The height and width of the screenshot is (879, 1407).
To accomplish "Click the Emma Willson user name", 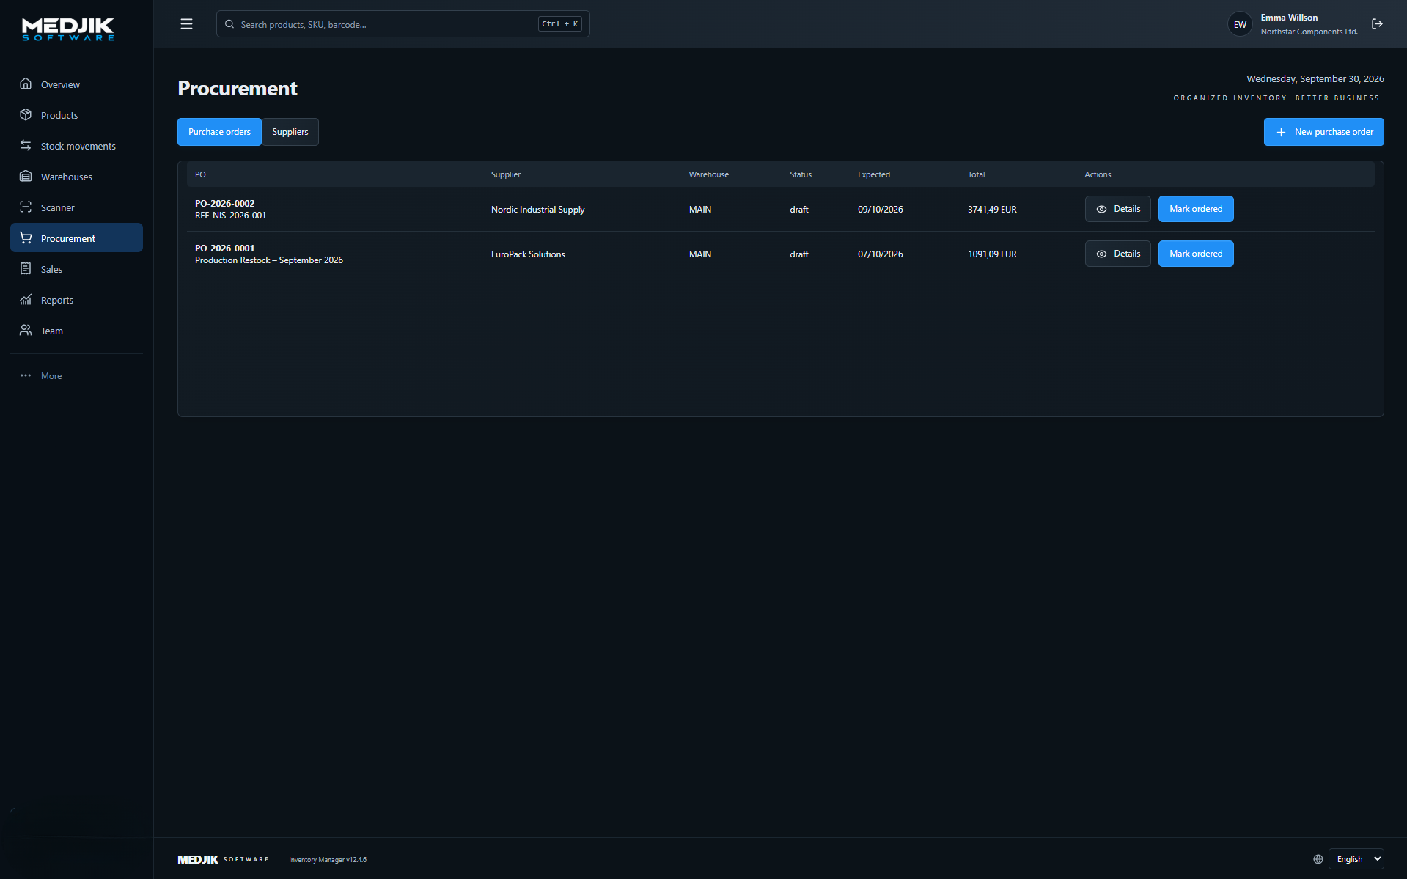I will click(x=1289, y=18).
